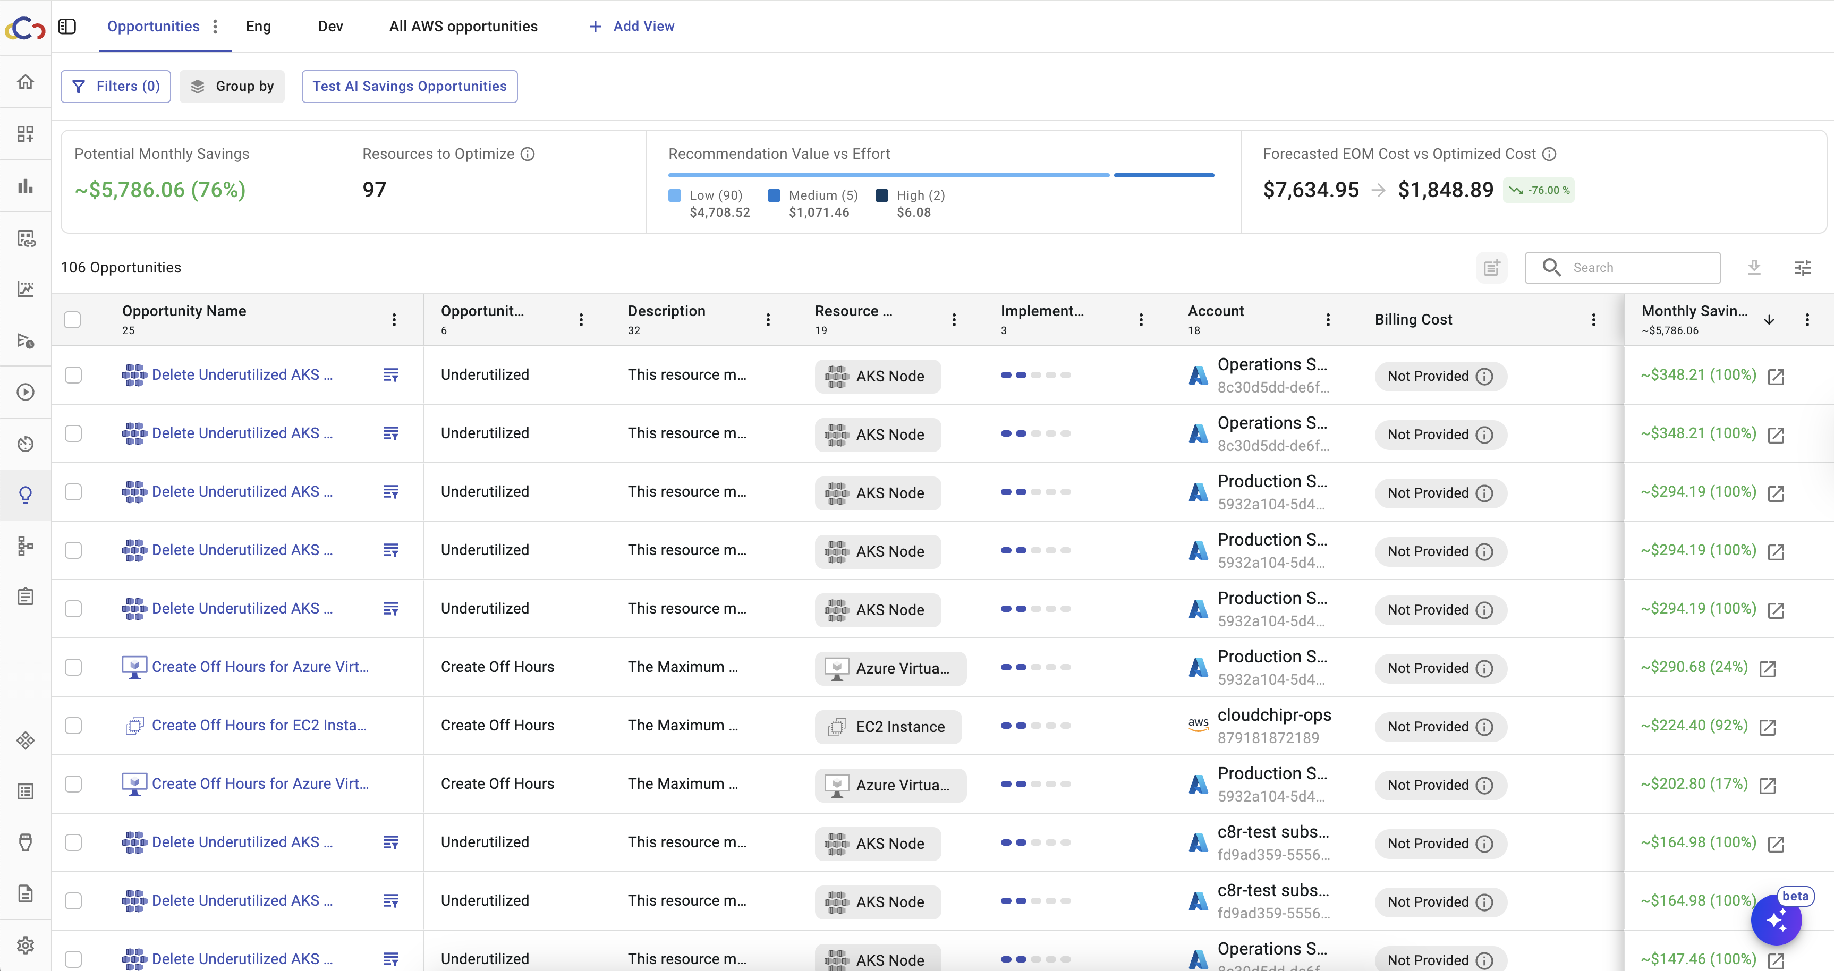Image resolution: width=1834 pixels, height=971 pixels.
Task: Click the Test AI Savings Opportunities button
Action: pos(410,86)
